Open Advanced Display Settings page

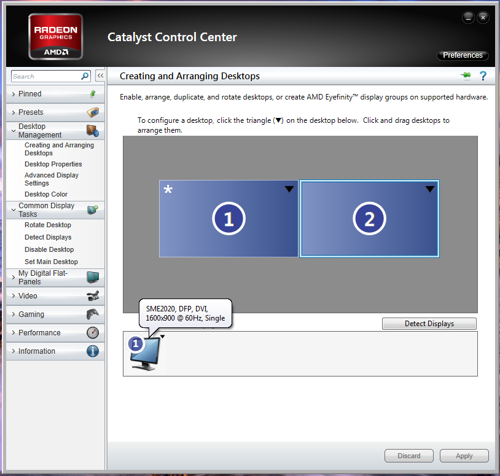52,179
